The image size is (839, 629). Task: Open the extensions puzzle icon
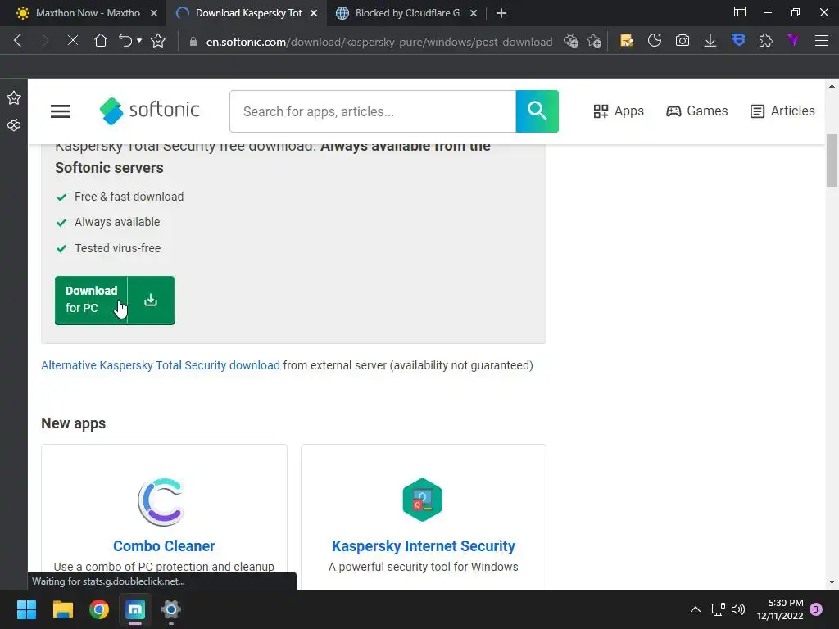766,41
